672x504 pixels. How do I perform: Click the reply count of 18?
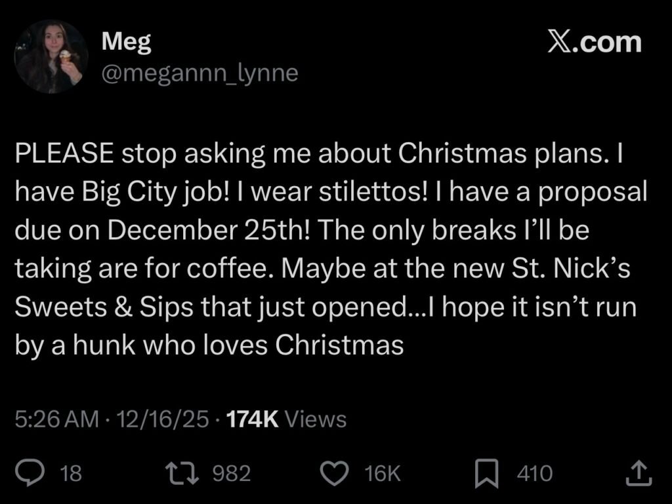[x=71, y=473]
